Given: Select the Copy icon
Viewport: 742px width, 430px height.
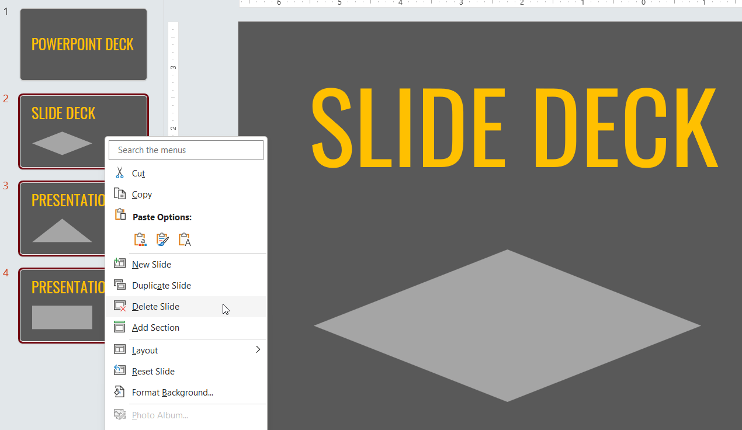Looking at the screenshot, I should pos(119,194).
